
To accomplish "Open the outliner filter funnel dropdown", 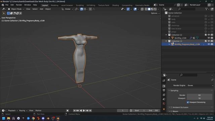I will coord(207,9).
